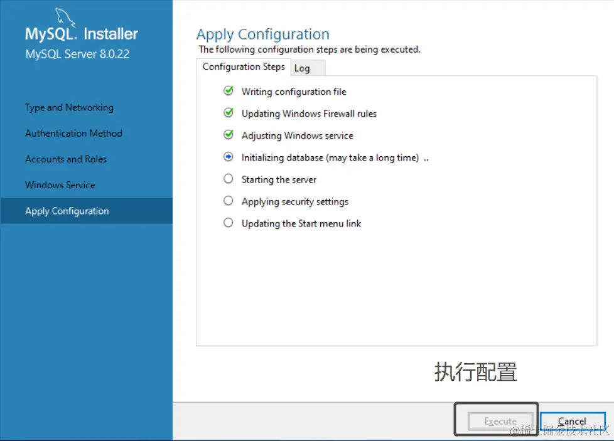The height and width of the screenshot is (441, 614).
Task: Select the Configuration Steps tab
Action: click(244, 67)
